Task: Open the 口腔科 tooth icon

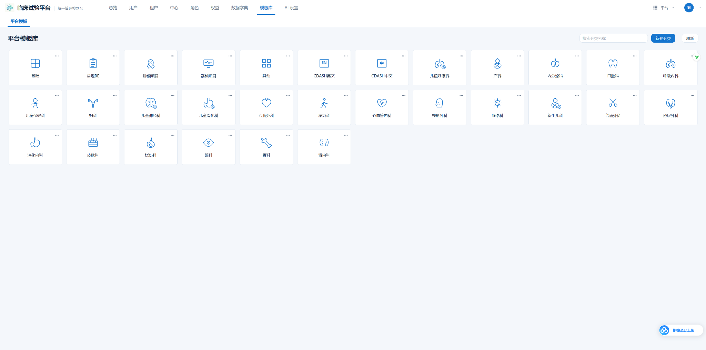Action: 613,63
